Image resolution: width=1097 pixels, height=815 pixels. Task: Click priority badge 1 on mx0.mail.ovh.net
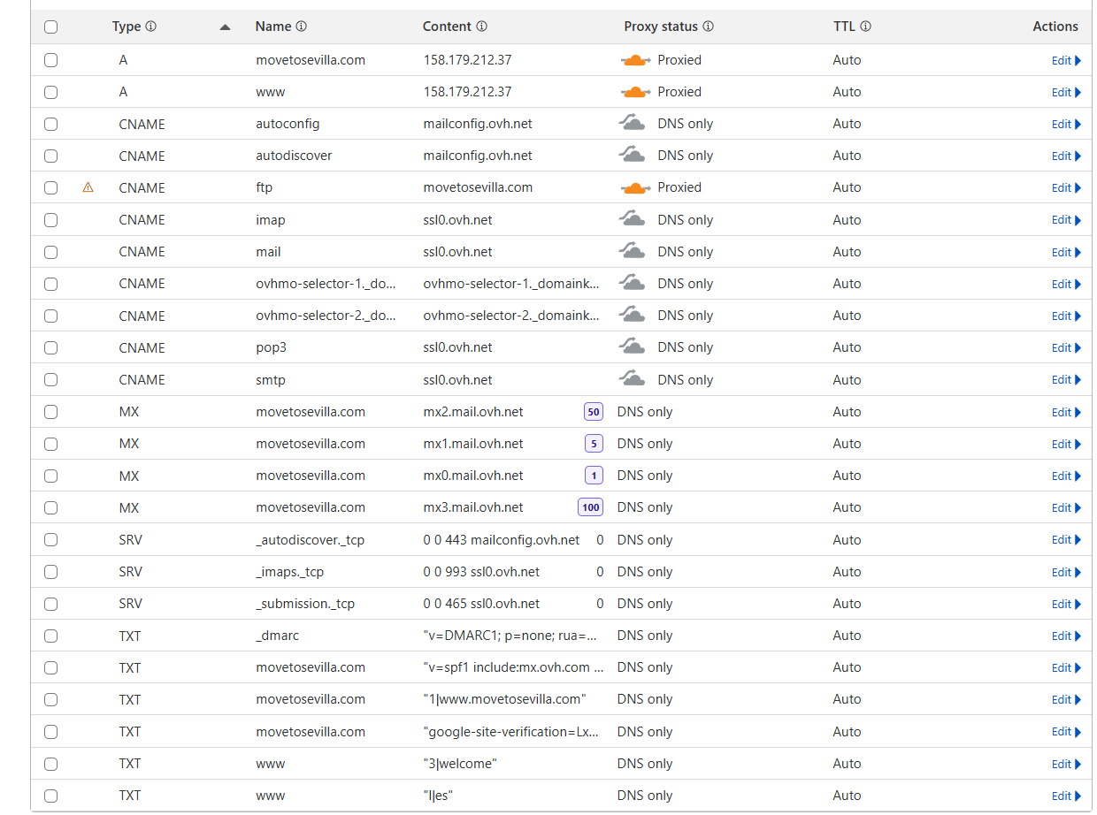594,476
